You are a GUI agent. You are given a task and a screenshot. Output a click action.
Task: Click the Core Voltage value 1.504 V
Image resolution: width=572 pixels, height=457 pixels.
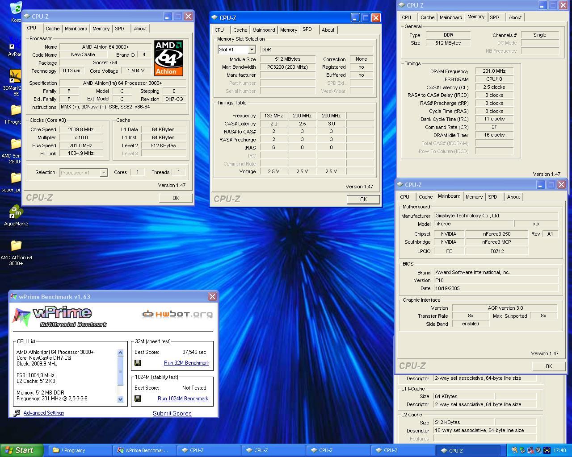(136, 71)
